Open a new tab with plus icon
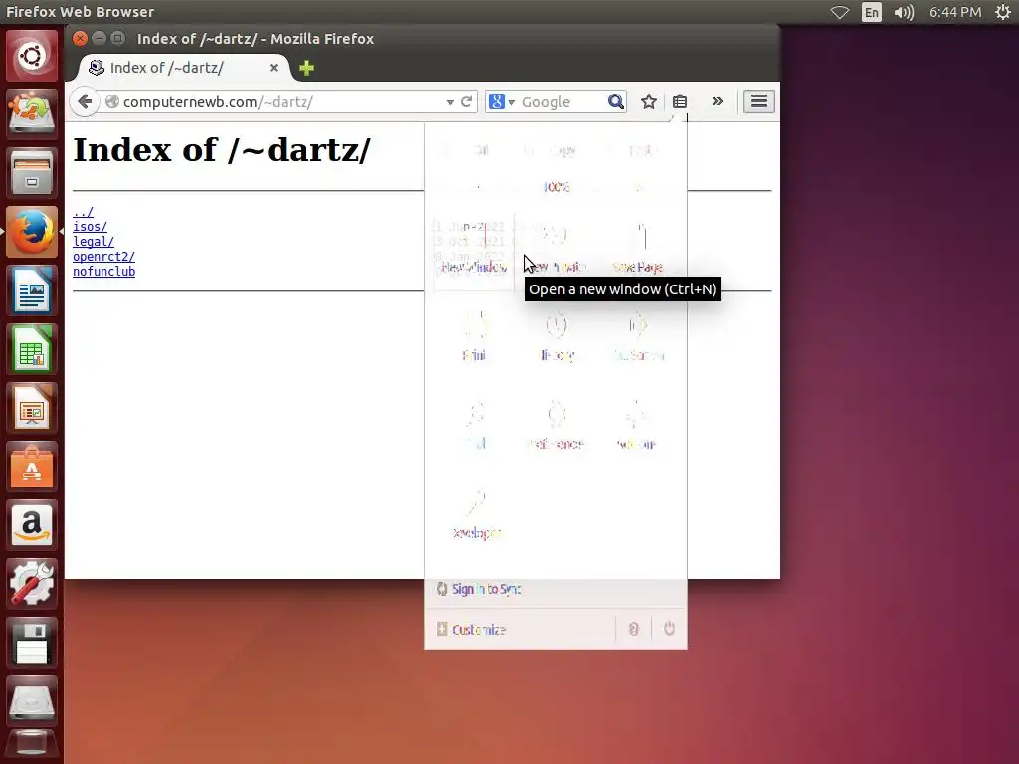 306,68
